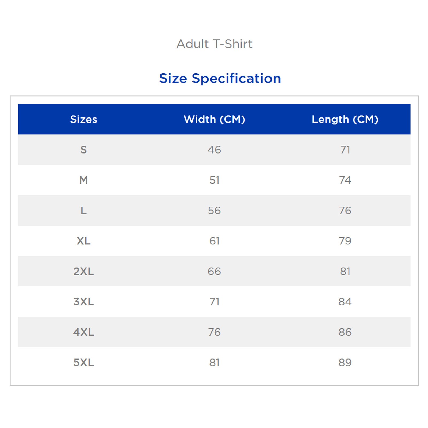Select the S size row label
Viewport: 428px width, 428px height.
(x=83, y=150)
